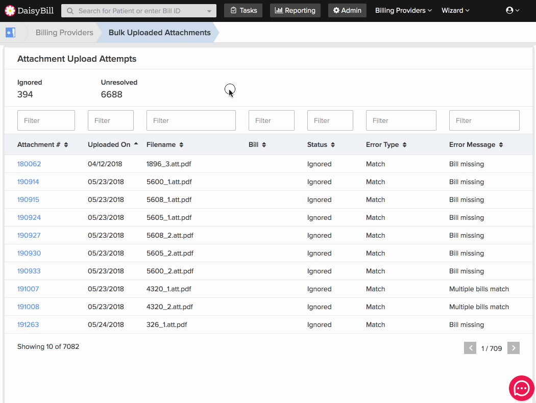Click the Error Type filter field
This screenshot has height=403, width=536.
click(401, 120)
